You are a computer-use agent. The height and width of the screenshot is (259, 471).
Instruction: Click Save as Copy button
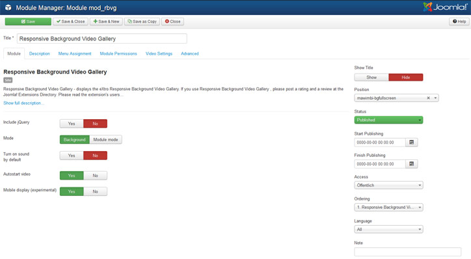point(142,21)
